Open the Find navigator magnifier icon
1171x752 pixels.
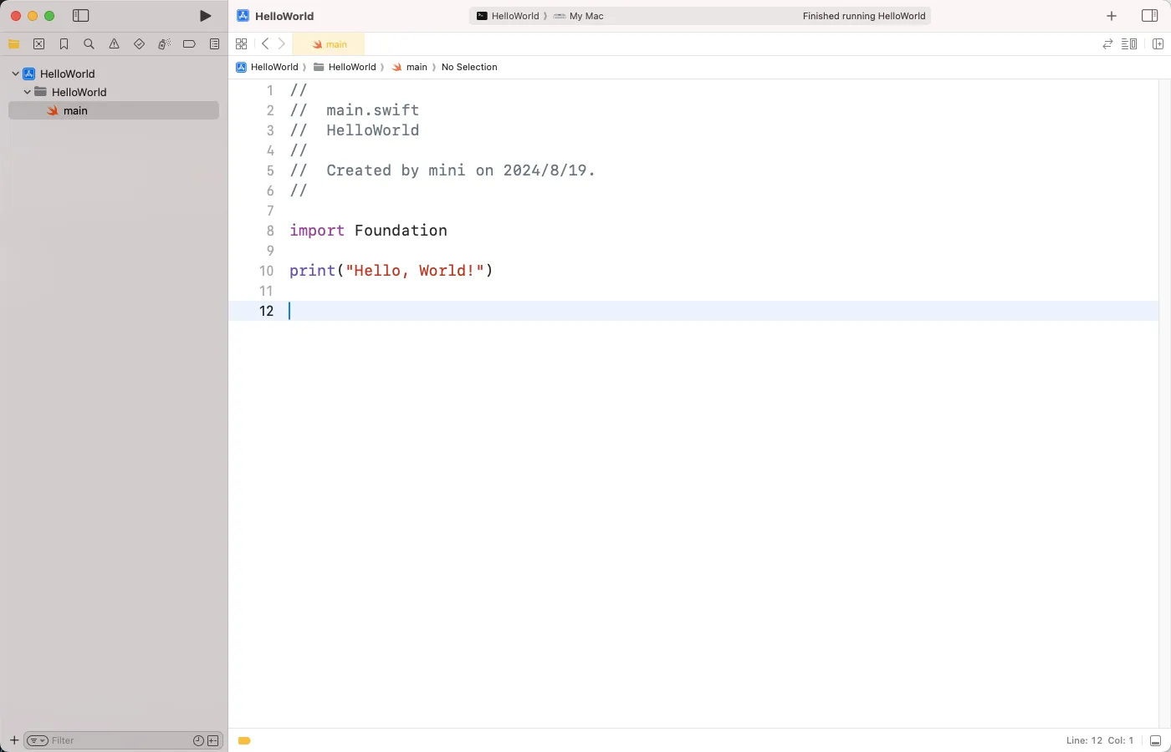click(89, 44)
